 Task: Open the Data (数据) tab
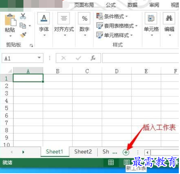tap(133, 5)
